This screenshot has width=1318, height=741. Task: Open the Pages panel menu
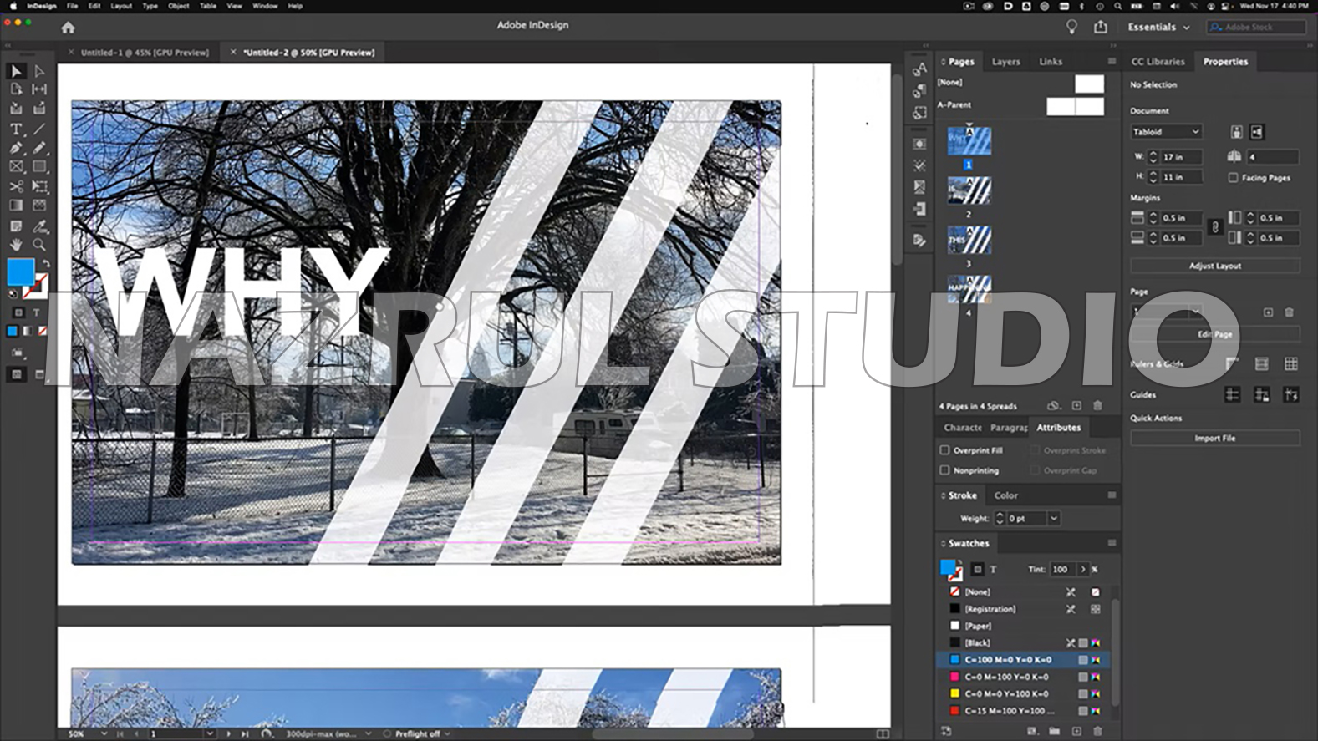pos(1112,61)
